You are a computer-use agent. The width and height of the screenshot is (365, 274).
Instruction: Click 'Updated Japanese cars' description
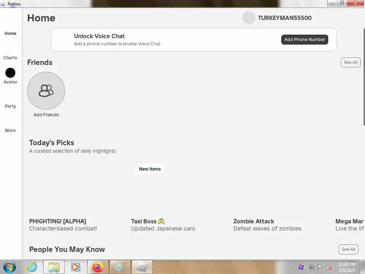163,228
